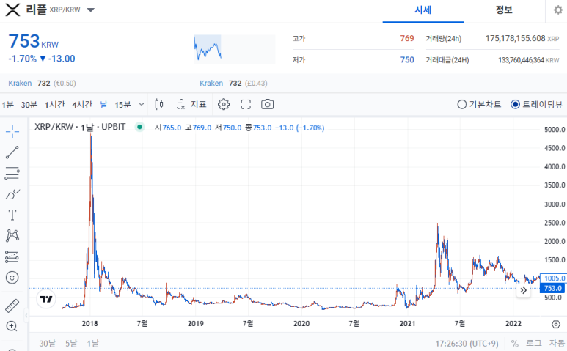This screenshot has height=351, width=567.
Task: Select the text annotation tool
Action: [x=12, y=215]
